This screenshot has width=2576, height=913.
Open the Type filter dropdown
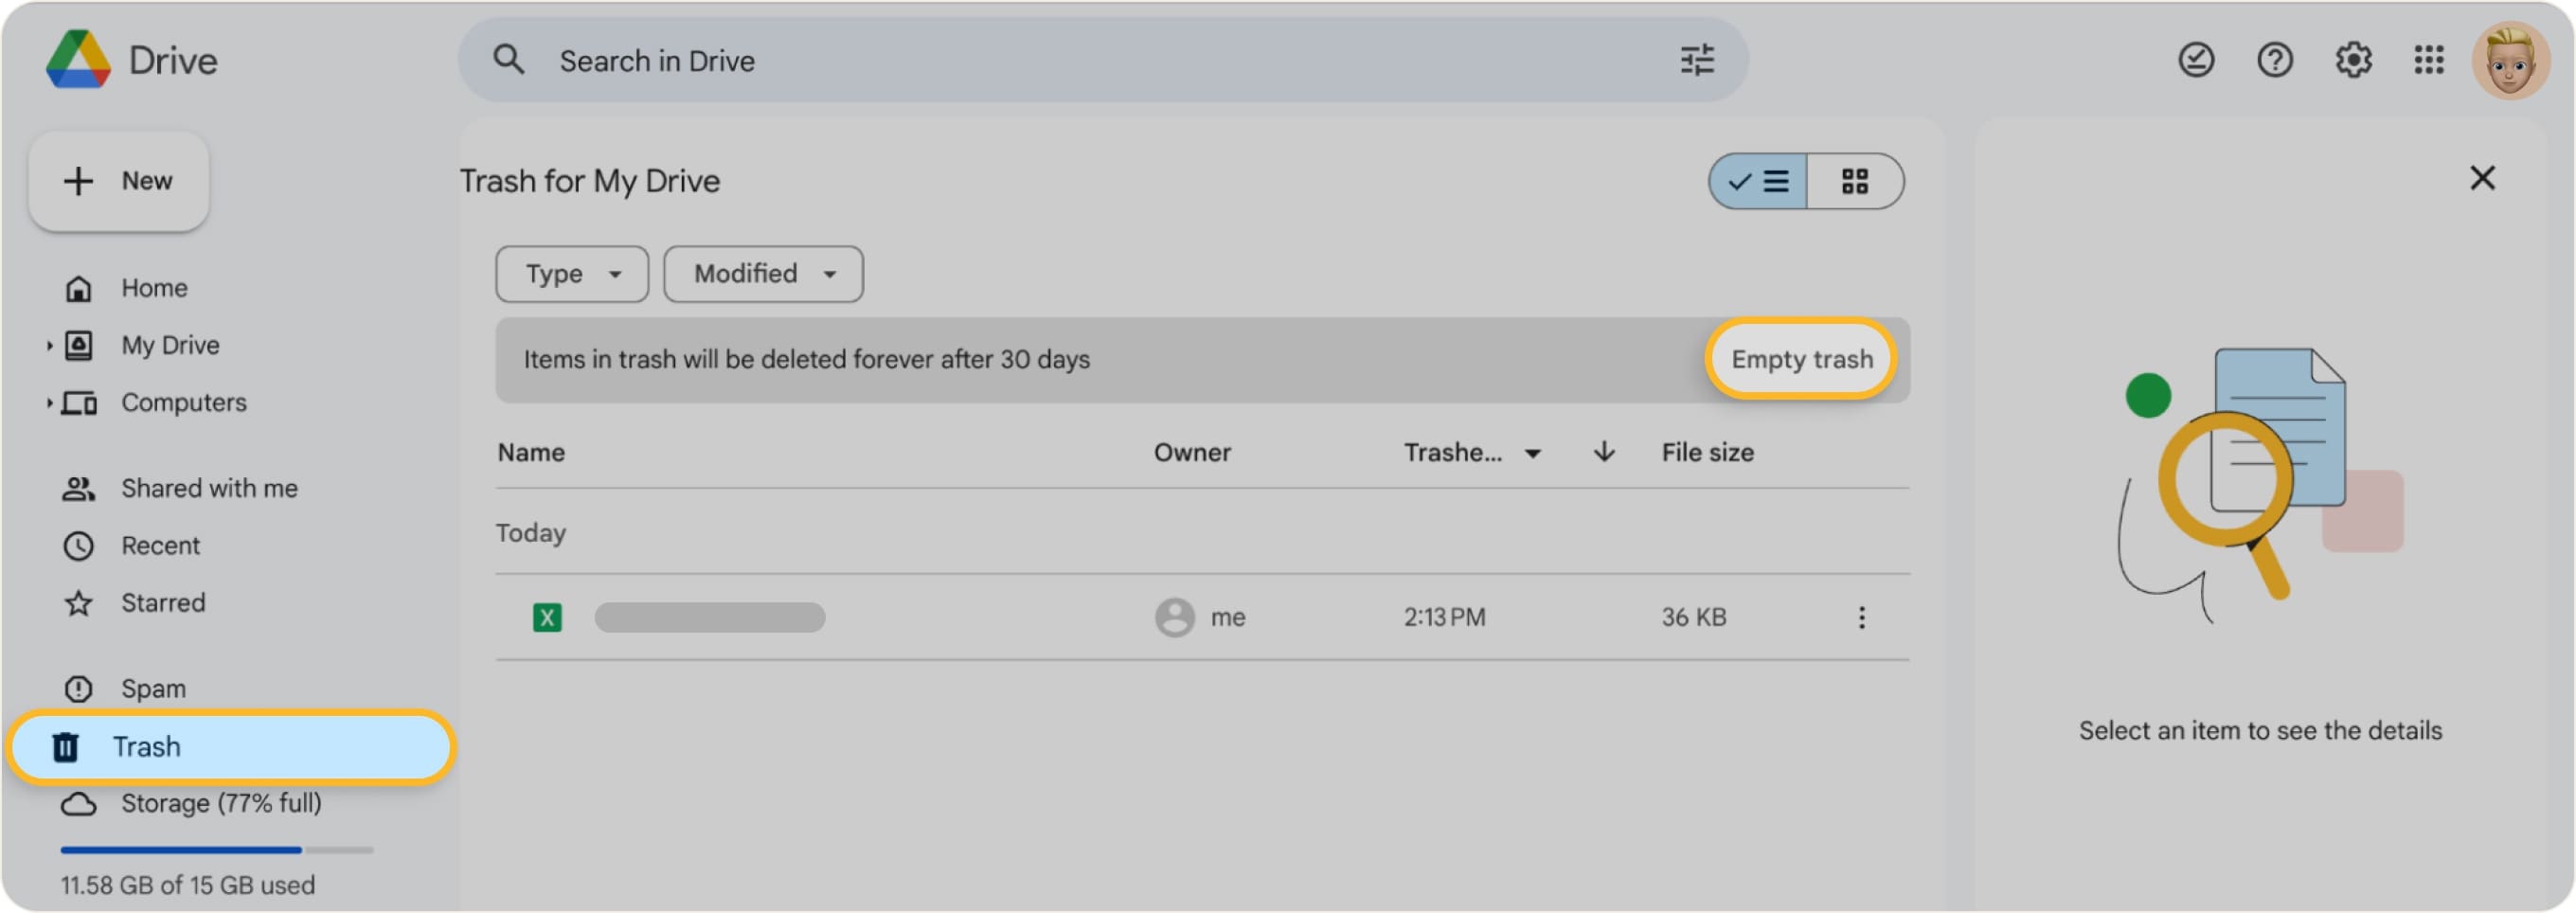pos(571,273)
